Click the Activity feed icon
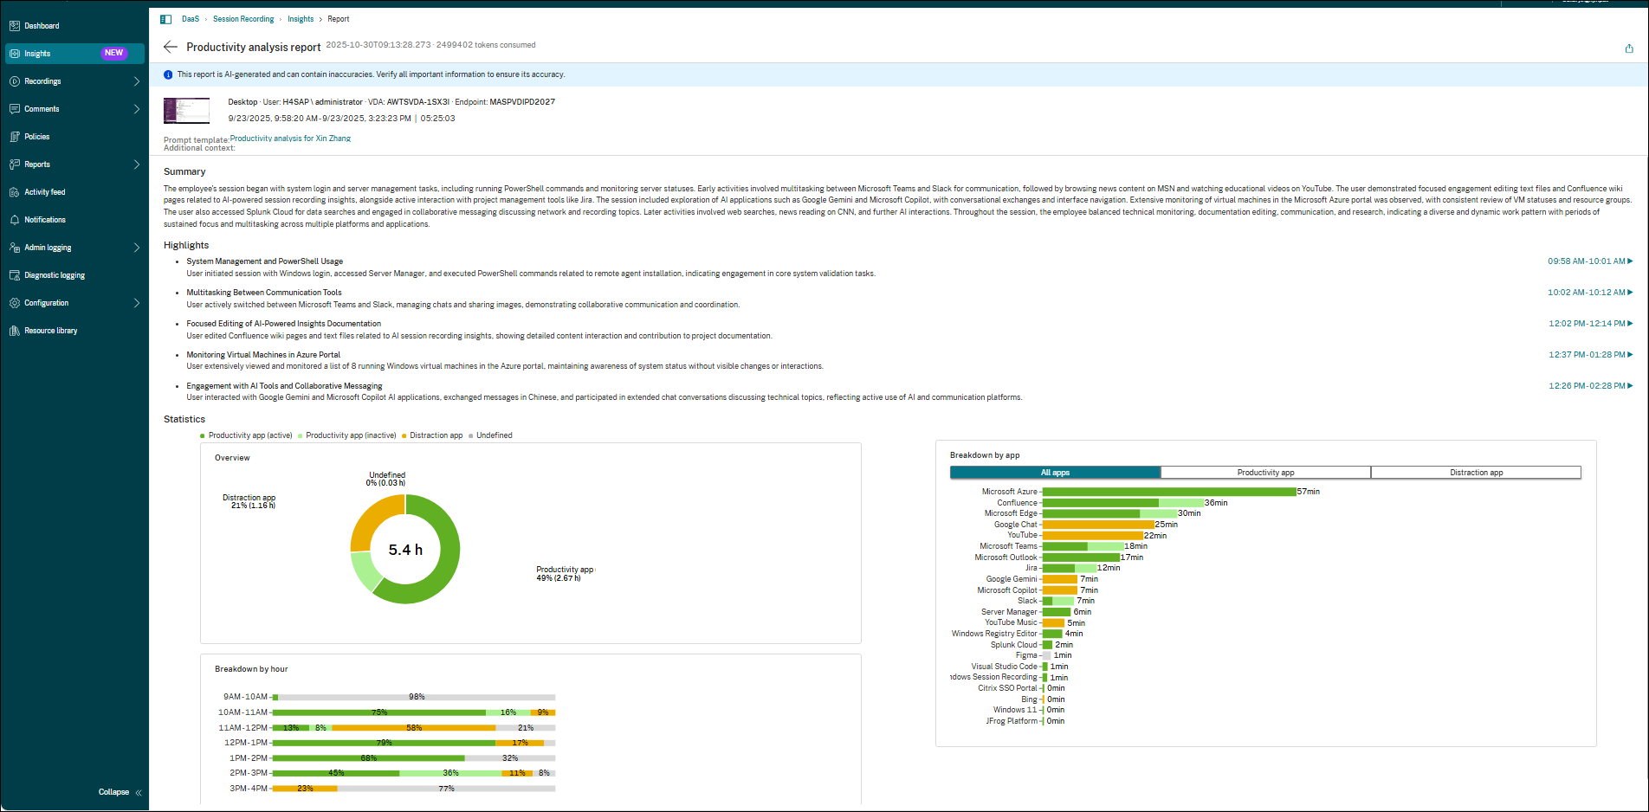The height and width of the screenshot is (812, 1649). [15, 192]
